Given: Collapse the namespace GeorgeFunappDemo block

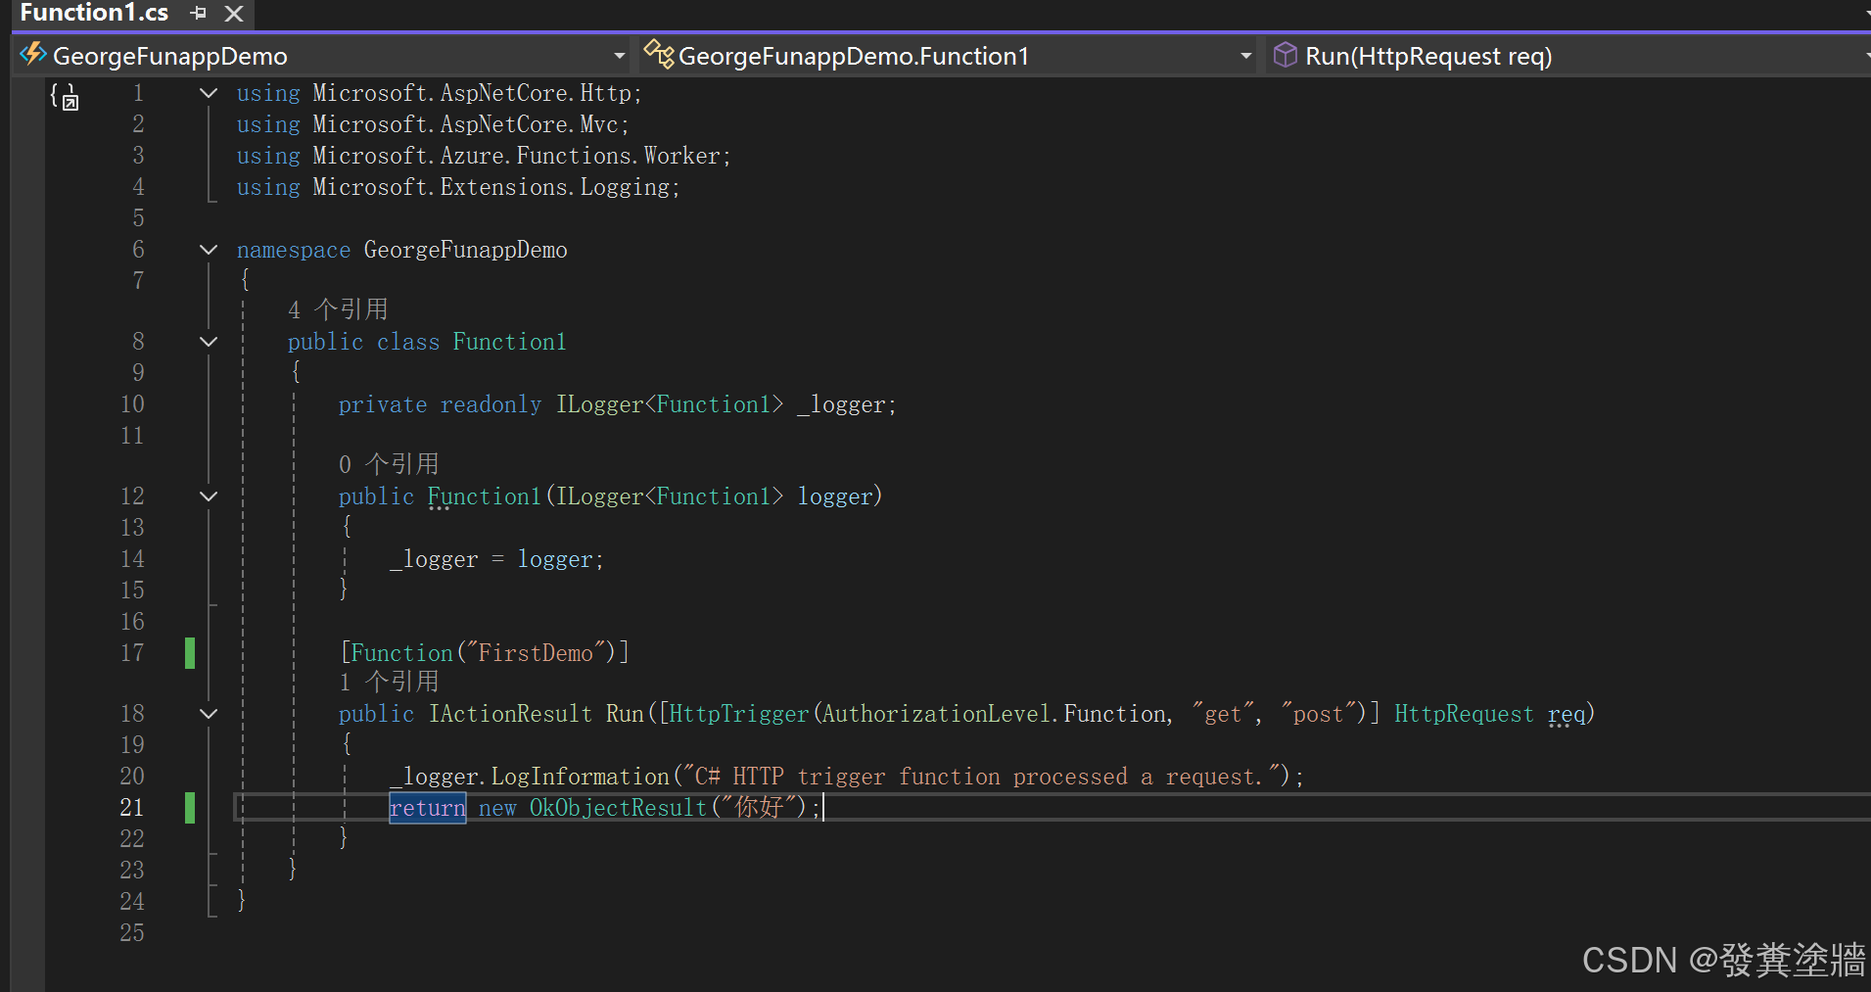Looking at the screenshot, I should pos(209,250).
